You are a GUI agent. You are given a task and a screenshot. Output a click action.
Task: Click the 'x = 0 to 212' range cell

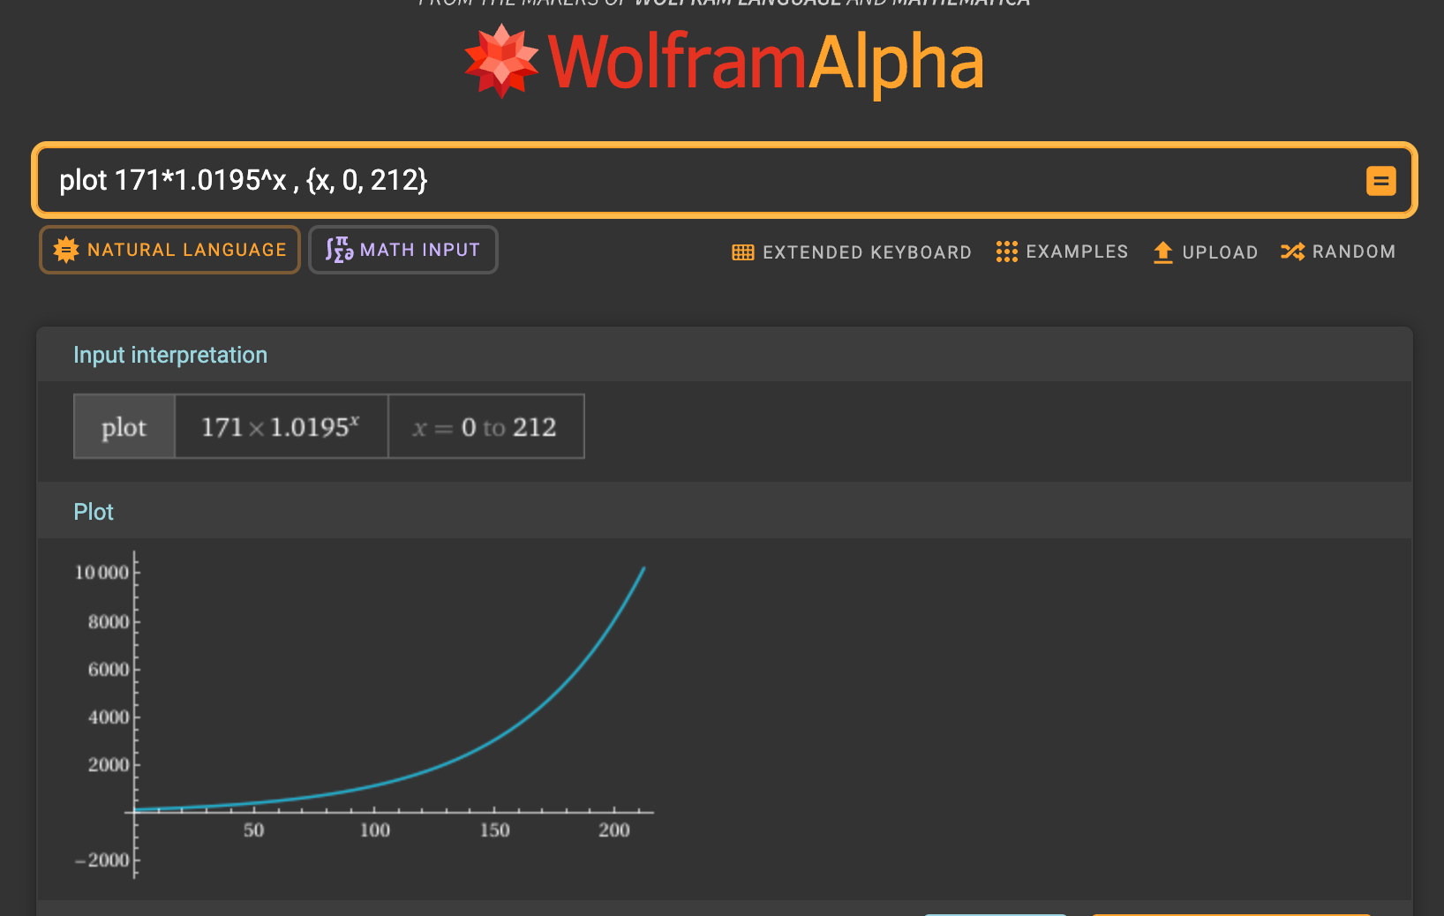coord(486,427)
